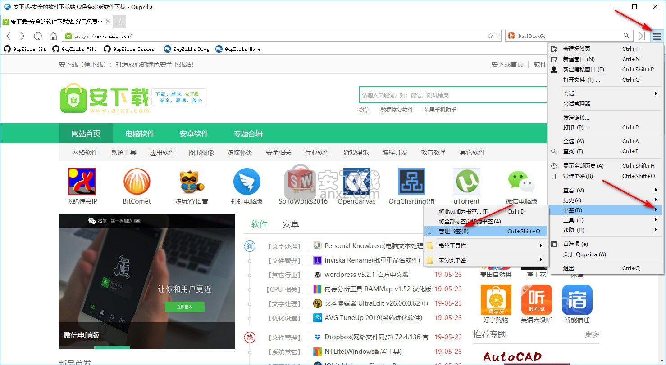Open 'wordpress v5.2.1 官方中文版' entry
This screenshot has height=365, width=666.
[x=367, y=275]
